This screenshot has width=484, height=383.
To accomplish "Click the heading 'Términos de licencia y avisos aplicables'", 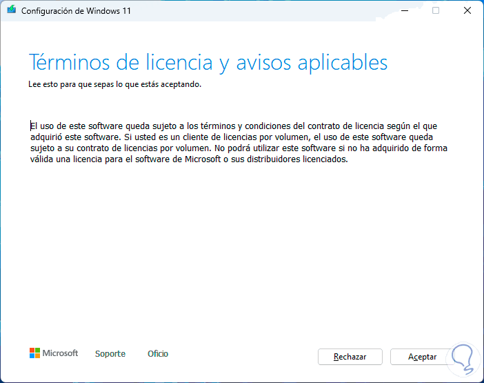I will point(208,63).
